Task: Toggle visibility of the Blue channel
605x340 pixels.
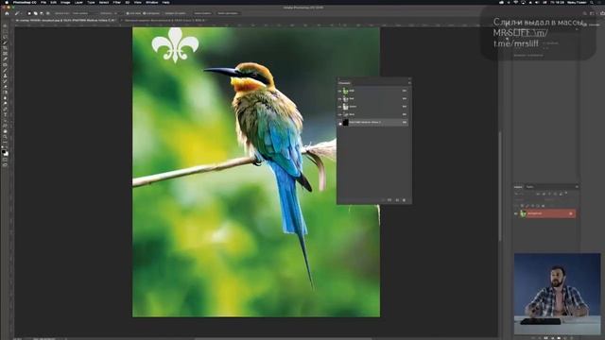Action: [x=340, y=114]
